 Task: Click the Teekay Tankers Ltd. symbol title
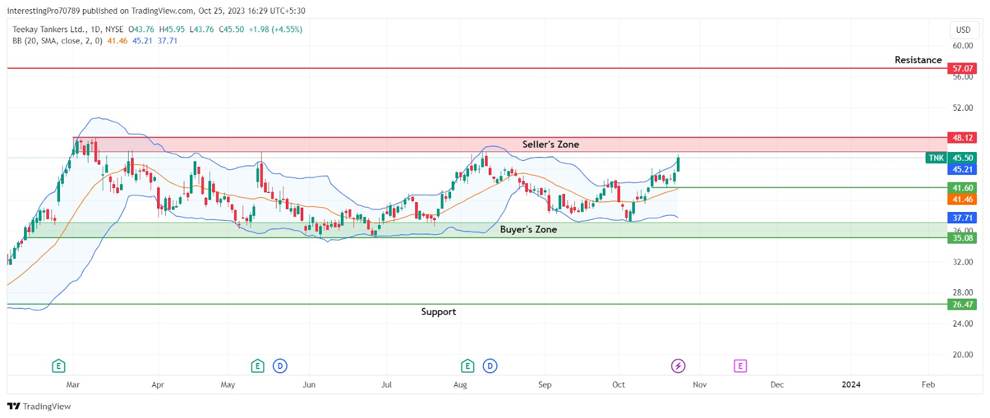tap(49, 29)
